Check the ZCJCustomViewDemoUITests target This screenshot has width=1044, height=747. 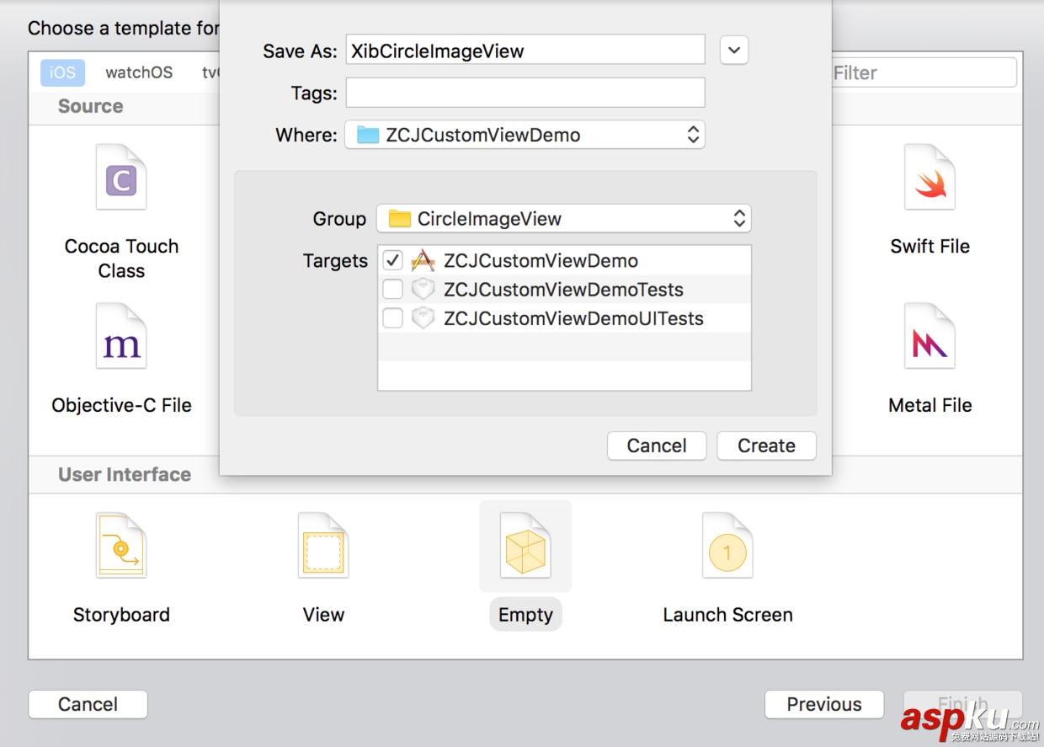coord(392,318)
